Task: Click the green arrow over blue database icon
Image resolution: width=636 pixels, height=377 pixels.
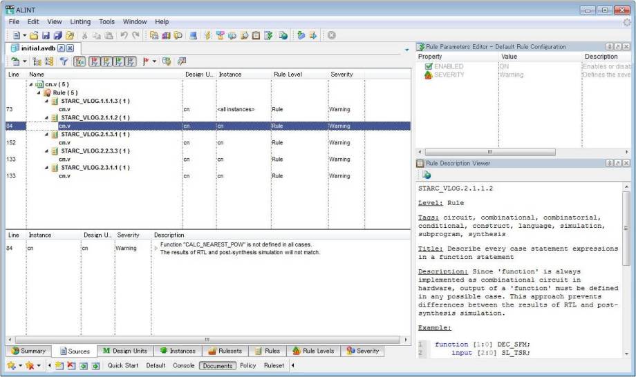Action: click(x=301, y=36)
